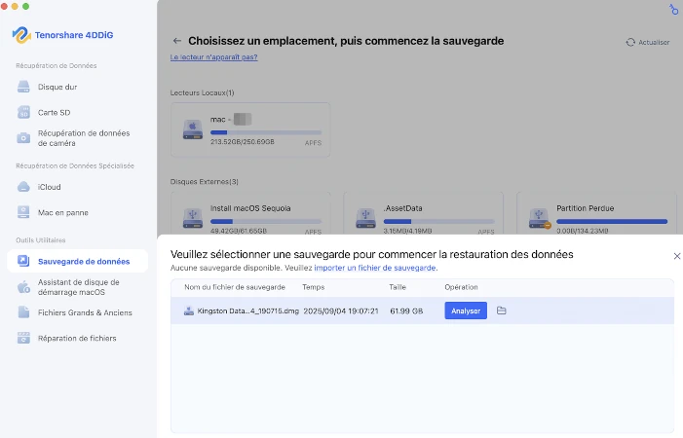Click the 2025/09/04 19:07:21 timestamp

341,311
